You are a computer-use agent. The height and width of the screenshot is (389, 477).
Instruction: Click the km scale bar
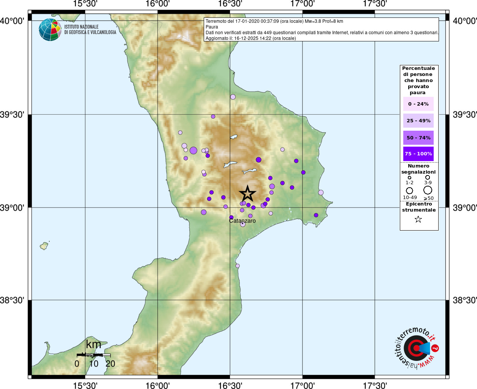(93, 355)
